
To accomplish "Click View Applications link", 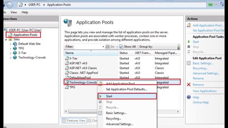I will click(x=204, y=91).
